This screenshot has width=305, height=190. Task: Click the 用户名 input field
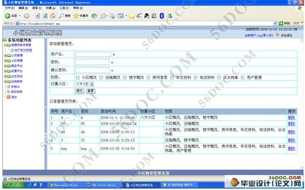coord(93,54)
